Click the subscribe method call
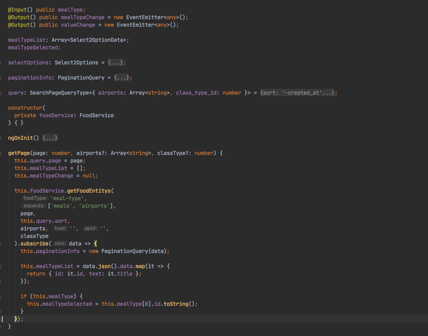This screenshot has height=336, width=428. point(34,243)
